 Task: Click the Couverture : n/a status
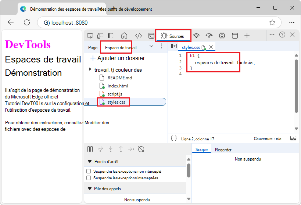click(x=268, y=139)
